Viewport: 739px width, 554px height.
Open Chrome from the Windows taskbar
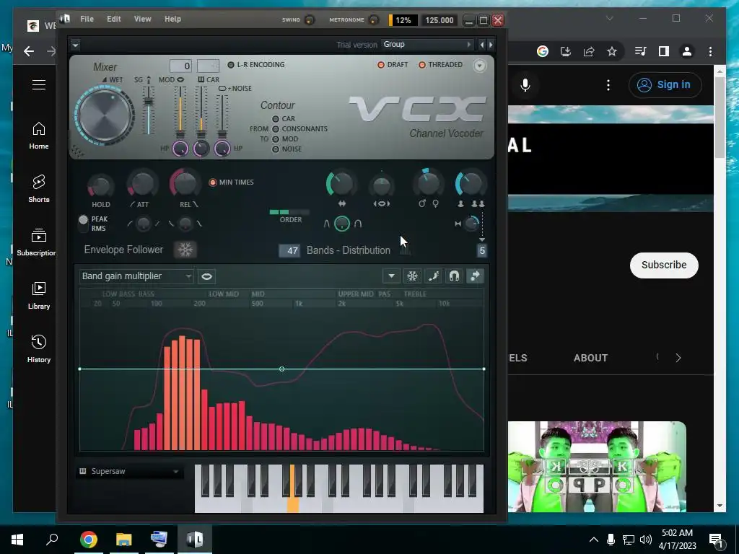point(89,539)
